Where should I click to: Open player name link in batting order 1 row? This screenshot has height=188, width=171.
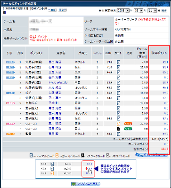55,62
